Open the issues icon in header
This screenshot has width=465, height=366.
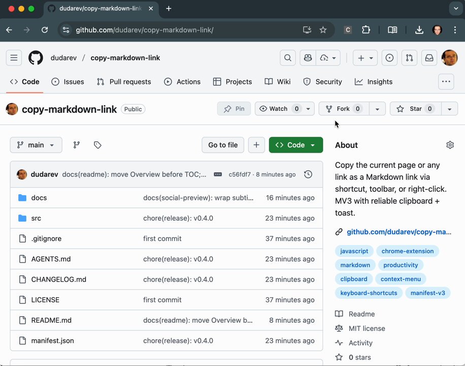pos(389,57)
